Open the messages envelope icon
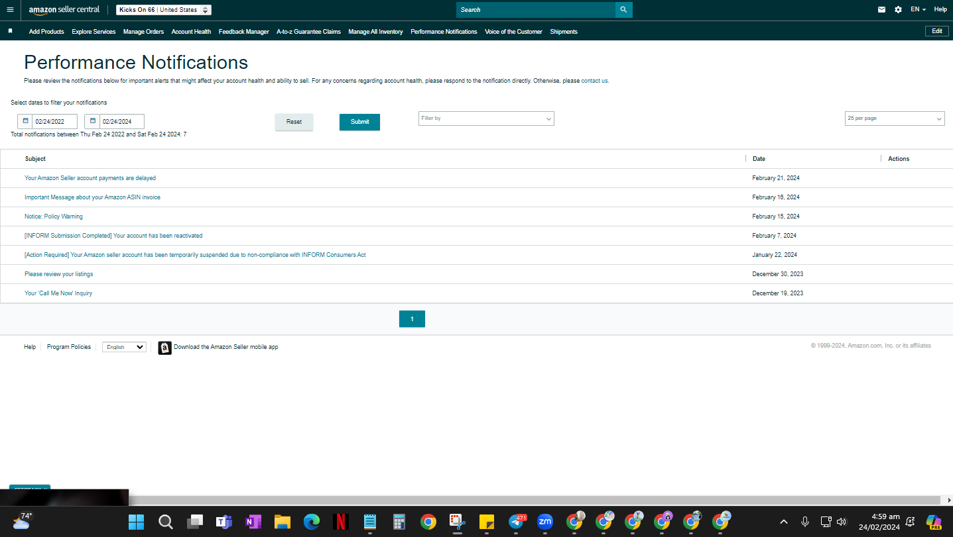This screenshot has height=537, width=953. click(x=881, y=10)
